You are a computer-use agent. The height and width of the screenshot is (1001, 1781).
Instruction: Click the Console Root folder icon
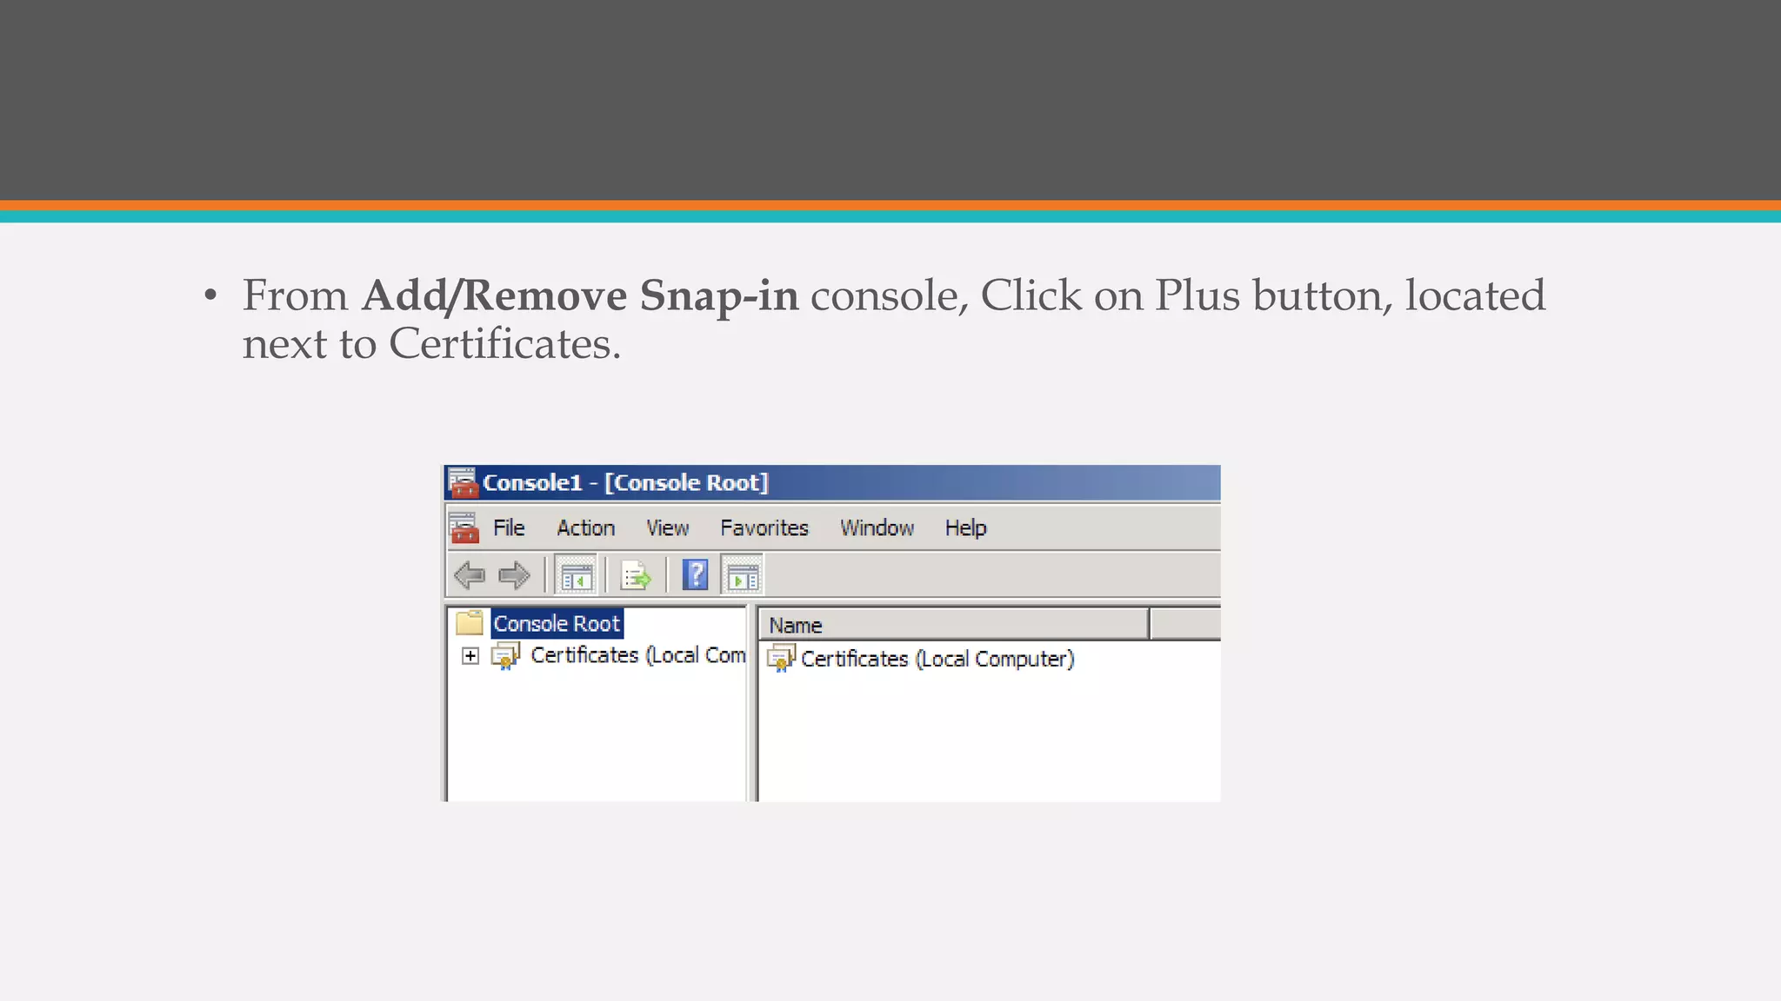(x=470, y=623)
